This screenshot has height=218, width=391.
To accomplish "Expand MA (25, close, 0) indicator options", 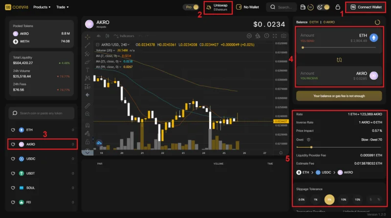I will [x=120, y=62].
